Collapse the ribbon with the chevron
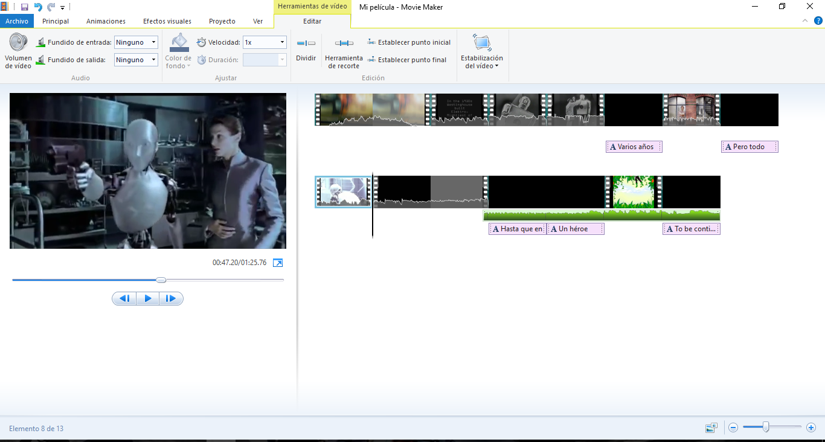Viewport: 825px width, 442px height. coord(804,21)
